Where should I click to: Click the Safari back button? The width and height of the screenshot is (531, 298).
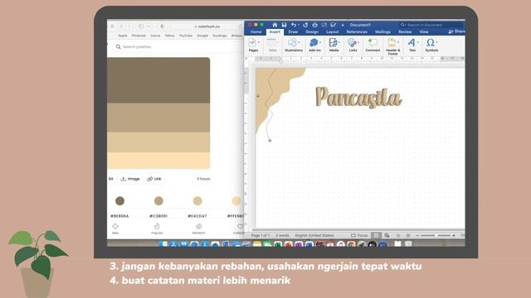(x=122, y=26)
